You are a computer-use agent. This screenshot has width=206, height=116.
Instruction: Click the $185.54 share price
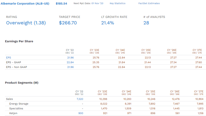61,4
